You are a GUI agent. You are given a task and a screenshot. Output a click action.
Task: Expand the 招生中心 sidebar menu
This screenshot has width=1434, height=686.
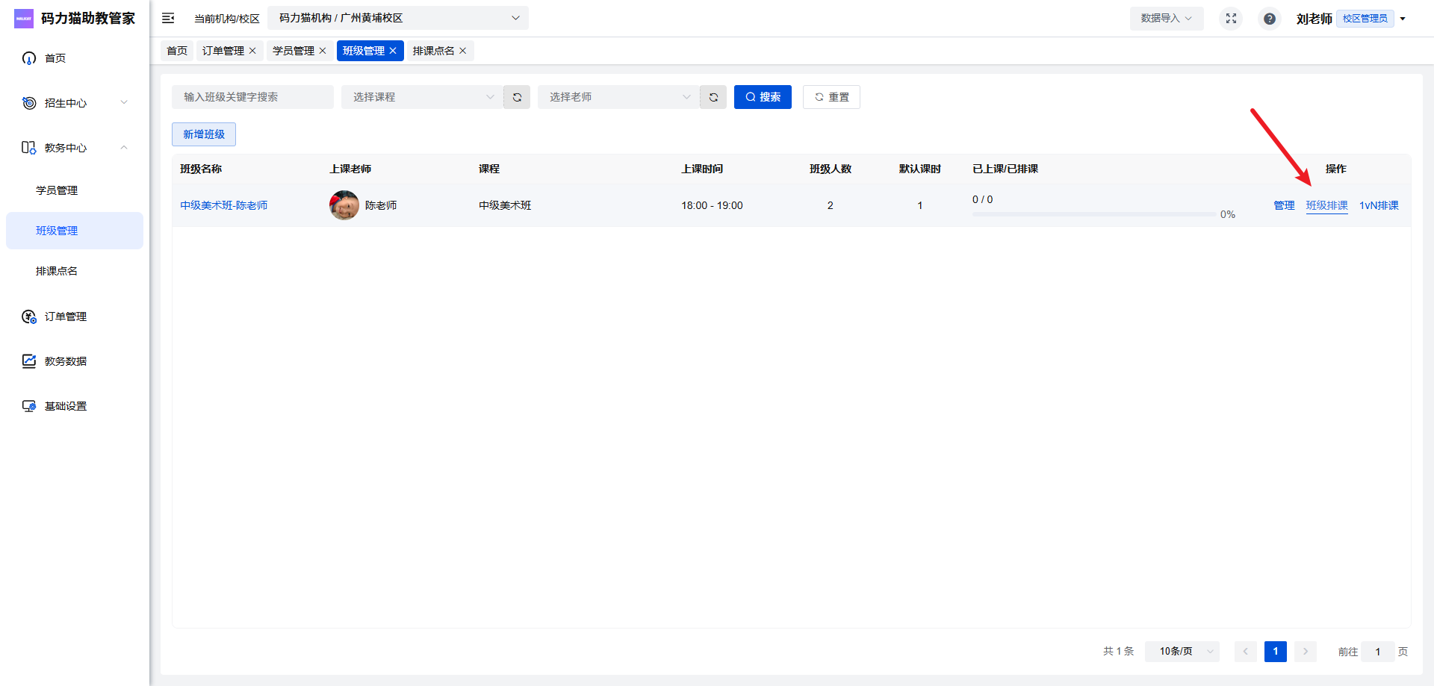coord(75,103)
